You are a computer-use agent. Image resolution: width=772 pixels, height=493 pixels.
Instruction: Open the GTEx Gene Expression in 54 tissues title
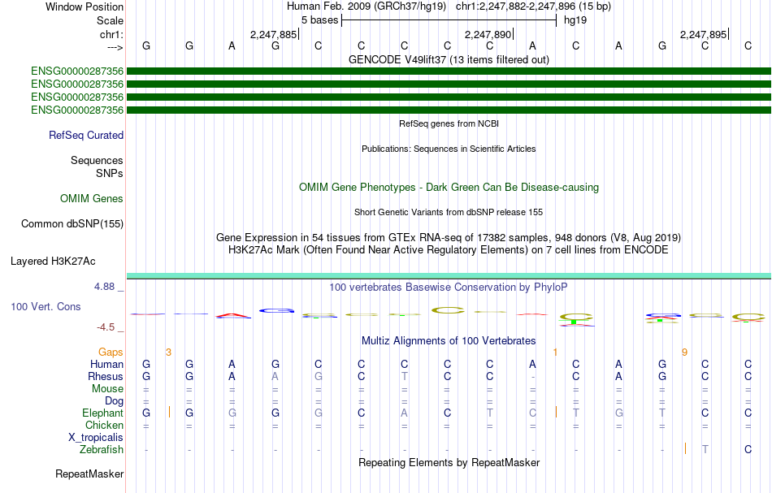click(449, 238)
